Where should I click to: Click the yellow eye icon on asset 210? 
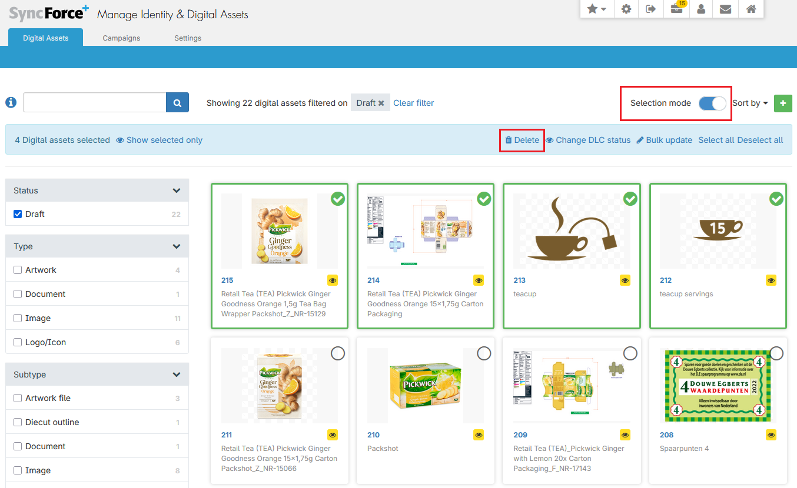[x=479, y=435]
